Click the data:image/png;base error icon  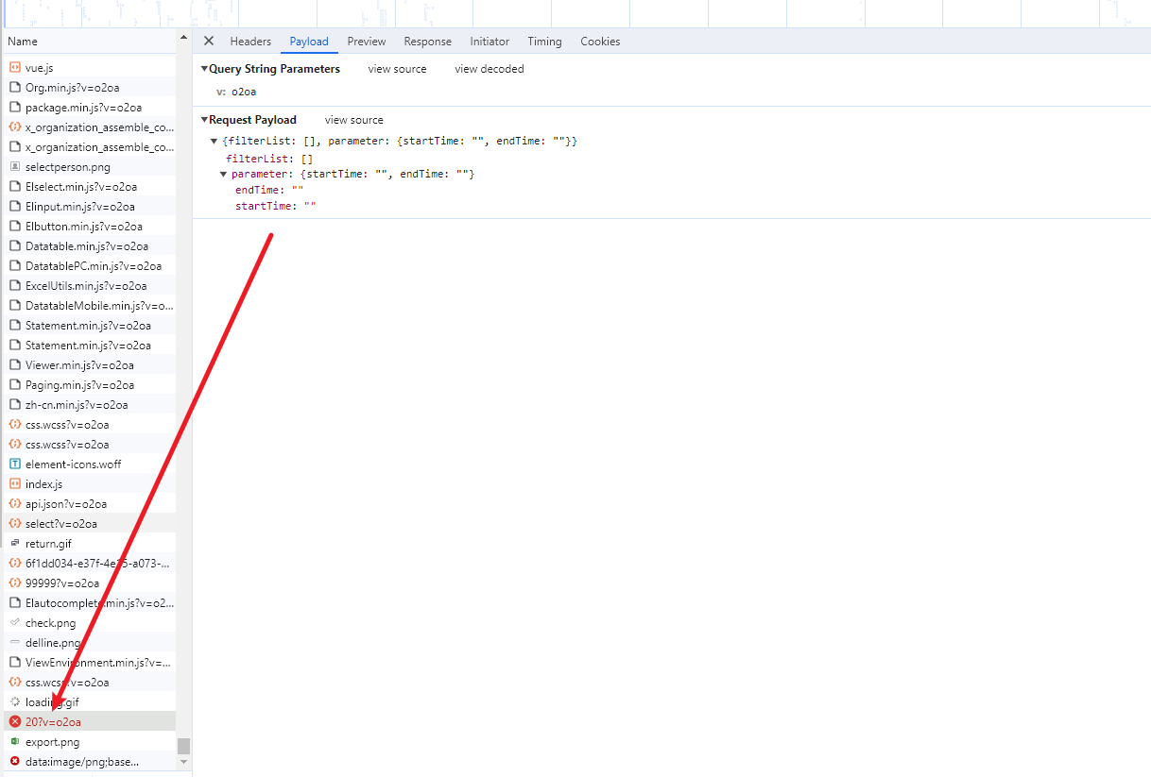coord(15,761)
